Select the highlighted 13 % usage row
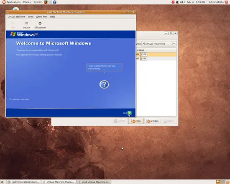The height and width of the screenshot is (184, 230). pos(156,54)
